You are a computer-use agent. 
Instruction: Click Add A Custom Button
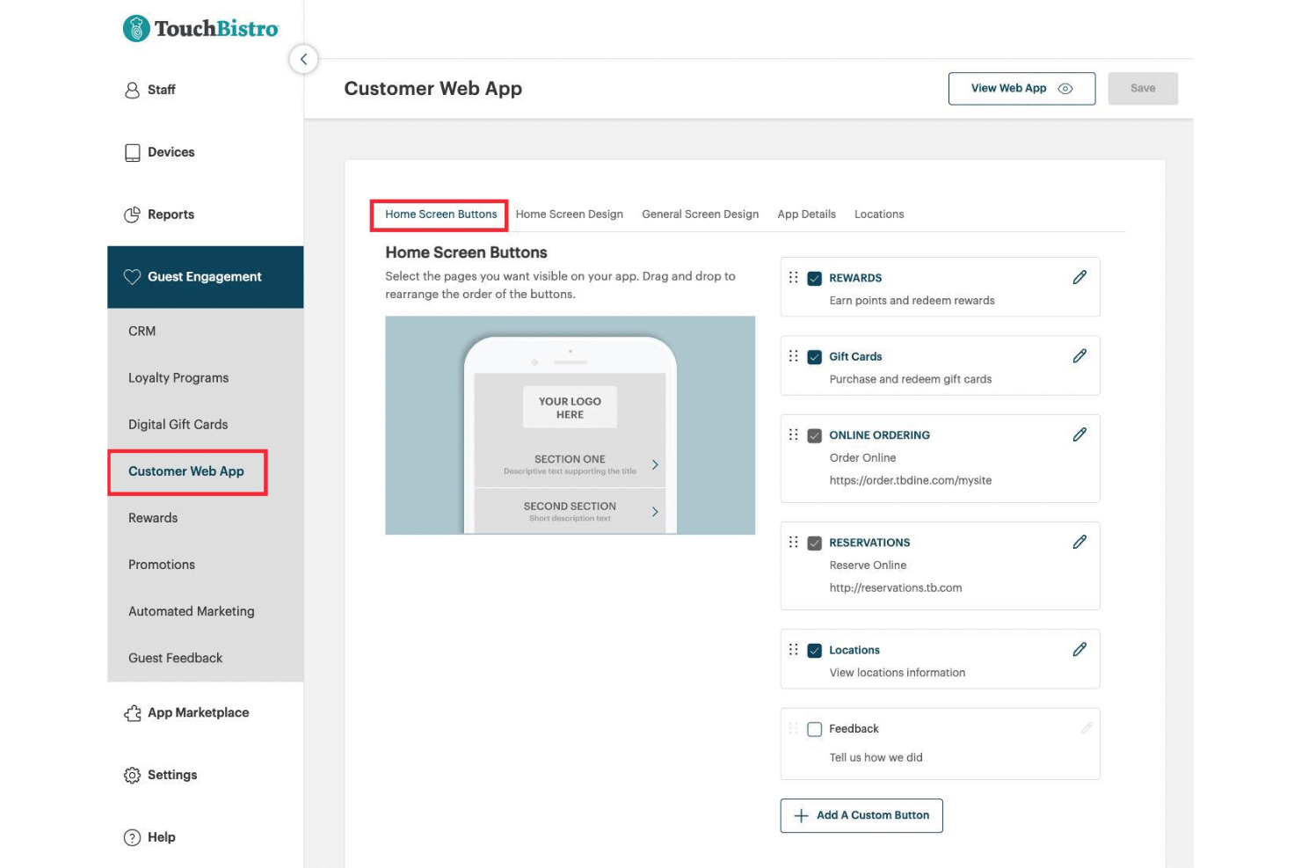click(x=861, y=815)
